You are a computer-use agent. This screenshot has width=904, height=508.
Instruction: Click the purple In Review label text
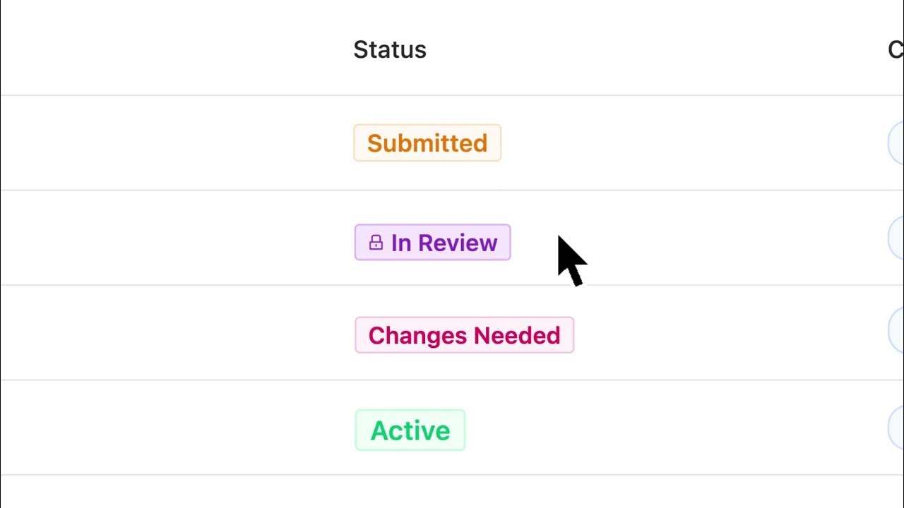click(x=444, y=243)
